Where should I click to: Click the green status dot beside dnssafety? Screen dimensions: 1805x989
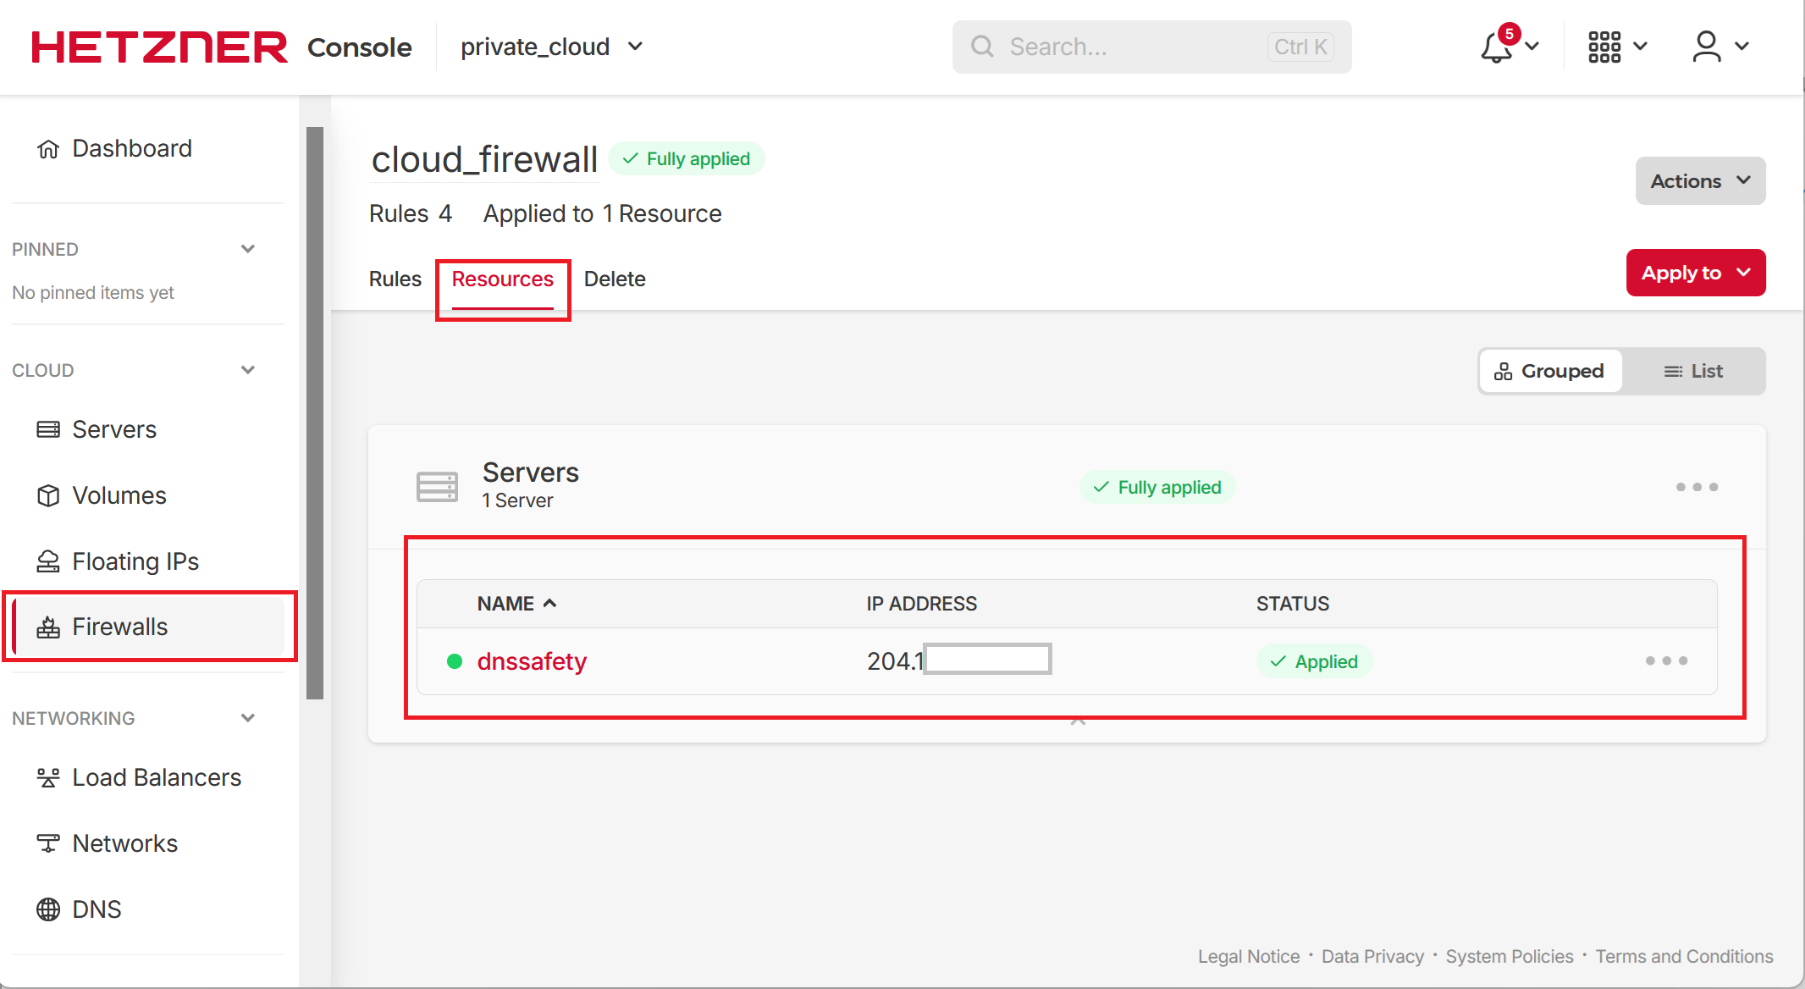(x=455, y=661)
